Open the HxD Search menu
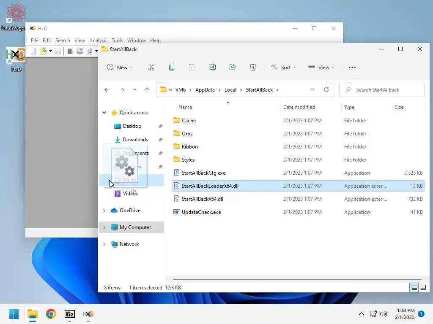Image resolution: width=433 pixels, height=324 pixels. coord(63,40)
